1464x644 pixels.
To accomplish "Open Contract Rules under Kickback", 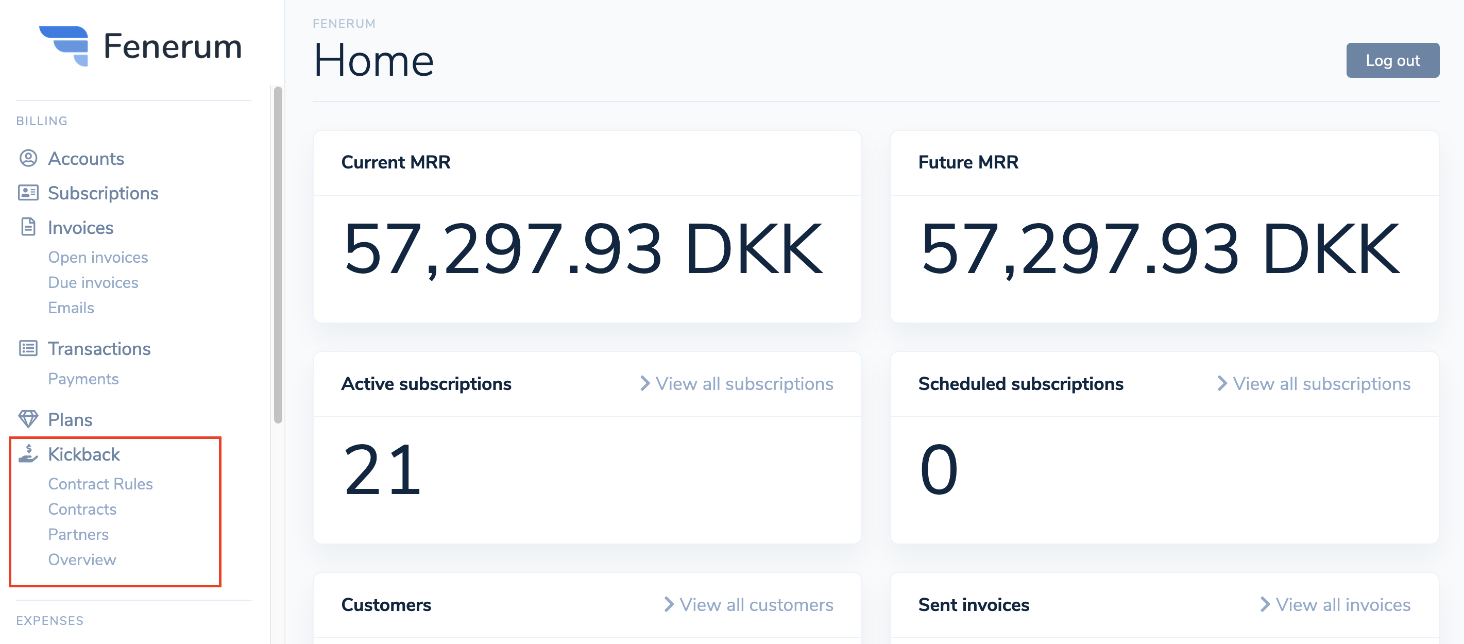I will pos(100,484).
